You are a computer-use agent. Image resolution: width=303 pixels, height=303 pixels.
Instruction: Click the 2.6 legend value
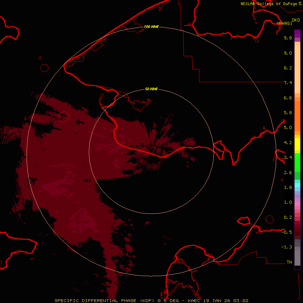pos(288,173)
